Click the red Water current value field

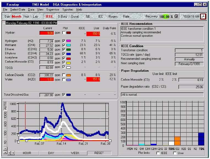pyautogui.click(x=47, y=79)
